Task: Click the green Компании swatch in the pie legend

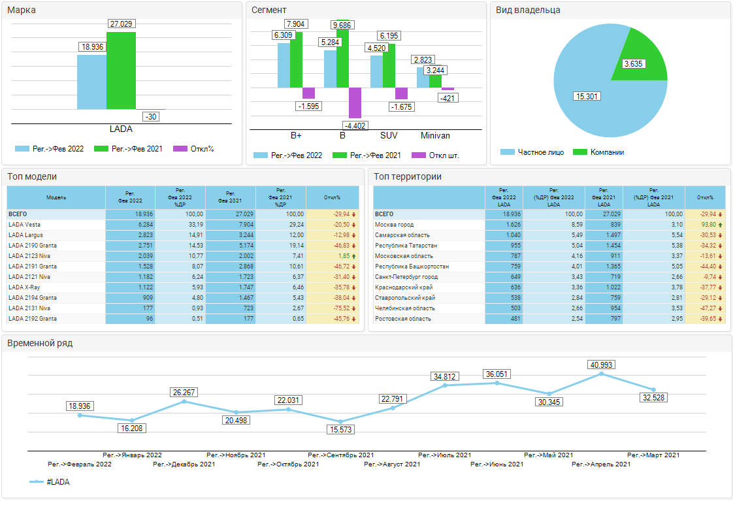Action: point(580,152)
